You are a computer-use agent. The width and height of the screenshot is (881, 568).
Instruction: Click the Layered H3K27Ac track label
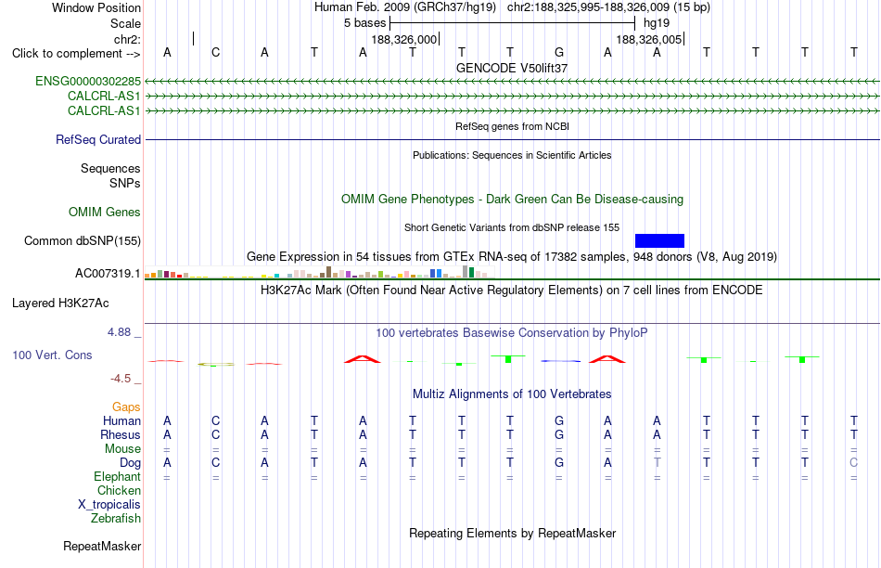[x=60, y=303]
